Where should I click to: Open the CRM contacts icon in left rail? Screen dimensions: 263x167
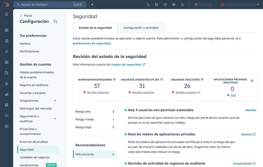[7, 41]
